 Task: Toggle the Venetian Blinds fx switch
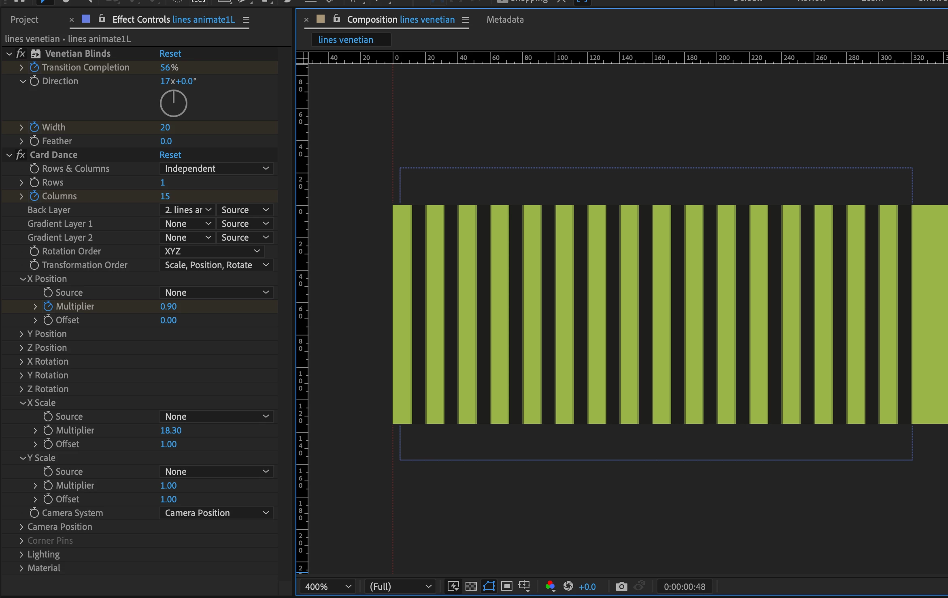pos(21,53)
